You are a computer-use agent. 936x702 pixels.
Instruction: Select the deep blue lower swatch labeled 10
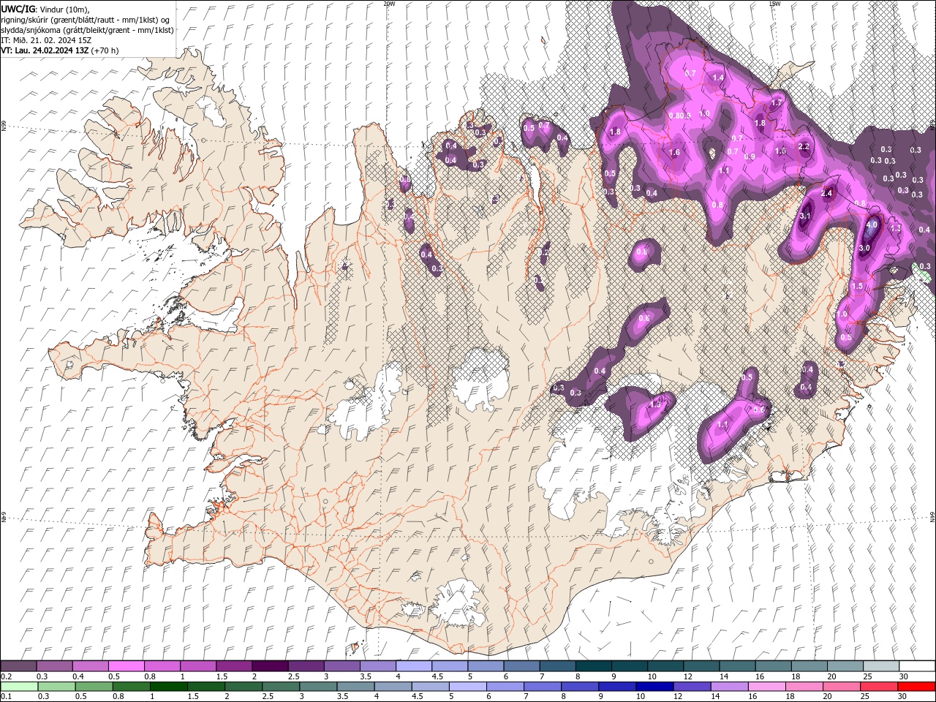point(654,686)
